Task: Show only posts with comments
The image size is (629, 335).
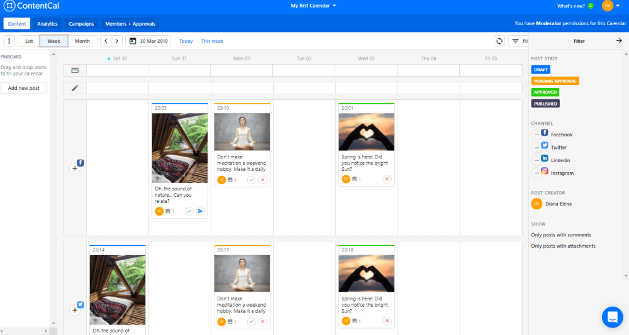Action: click(x=561, y=235)
